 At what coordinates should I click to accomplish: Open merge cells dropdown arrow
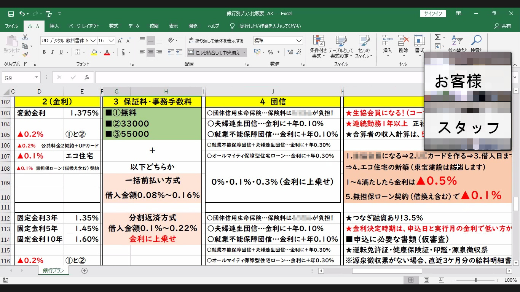244,52
